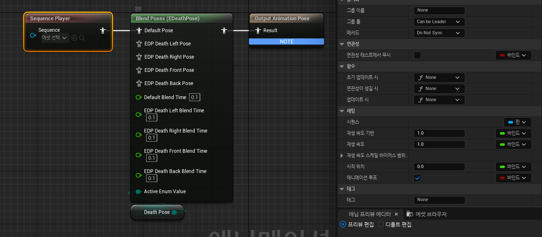Collapse the 연관성 section
542x237 pixels.
click(342, 44)
